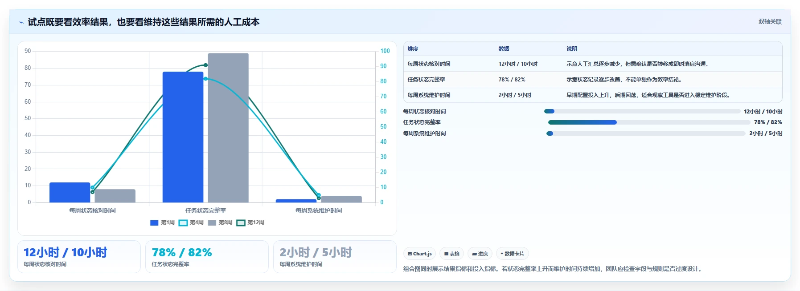Click the Chart.js tag chip
800x291 pixels.
coord(419,254)
